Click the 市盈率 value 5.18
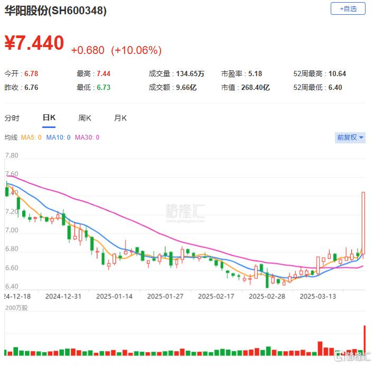The width and height of the screenshot is (374, 365). click(255, 74)
